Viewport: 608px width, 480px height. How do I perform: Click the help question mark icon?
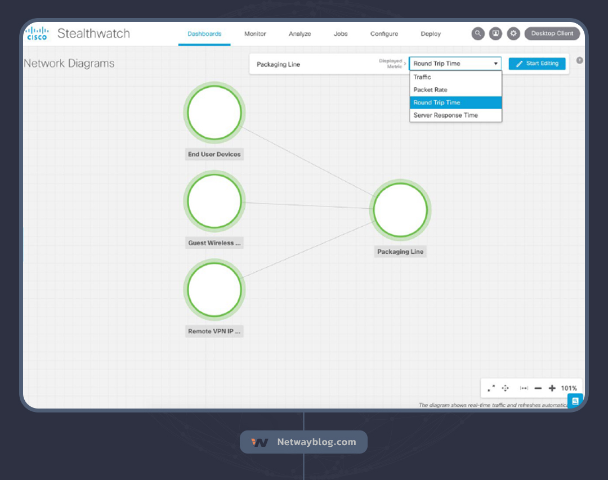coord(579,61)
